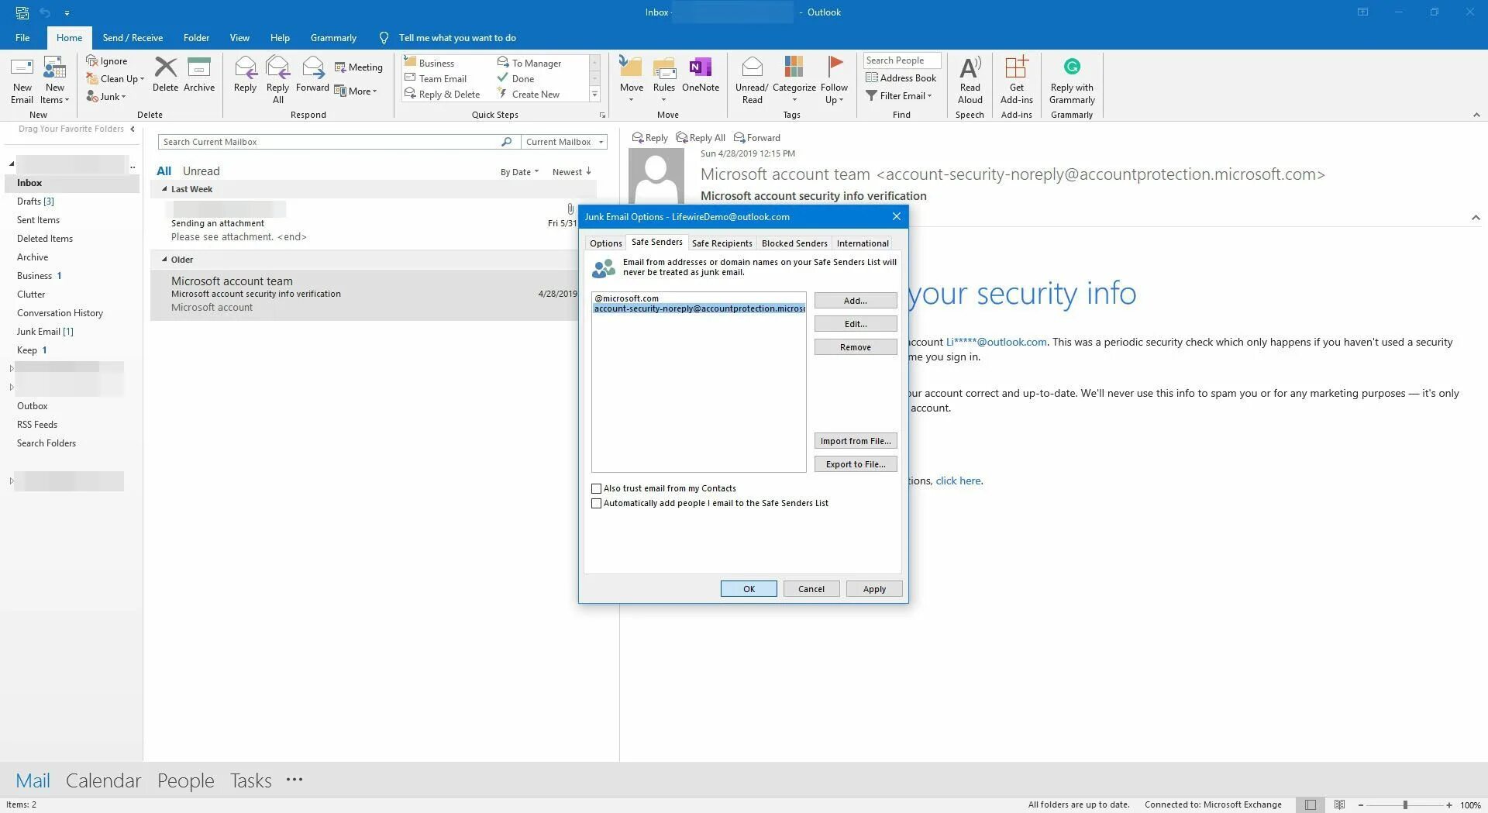Delete the selected message
The image size is (1488, 813).
(x=165, y=74)
